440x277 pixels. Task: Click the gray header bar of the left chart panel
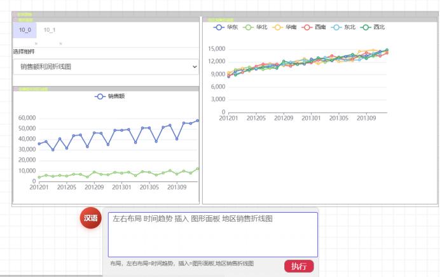tap(106, 89)
